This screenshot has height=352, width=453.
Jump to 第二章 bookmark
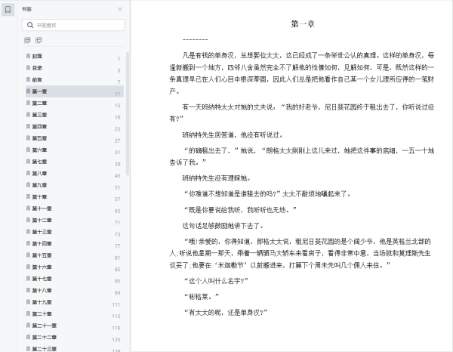(75, 103)
